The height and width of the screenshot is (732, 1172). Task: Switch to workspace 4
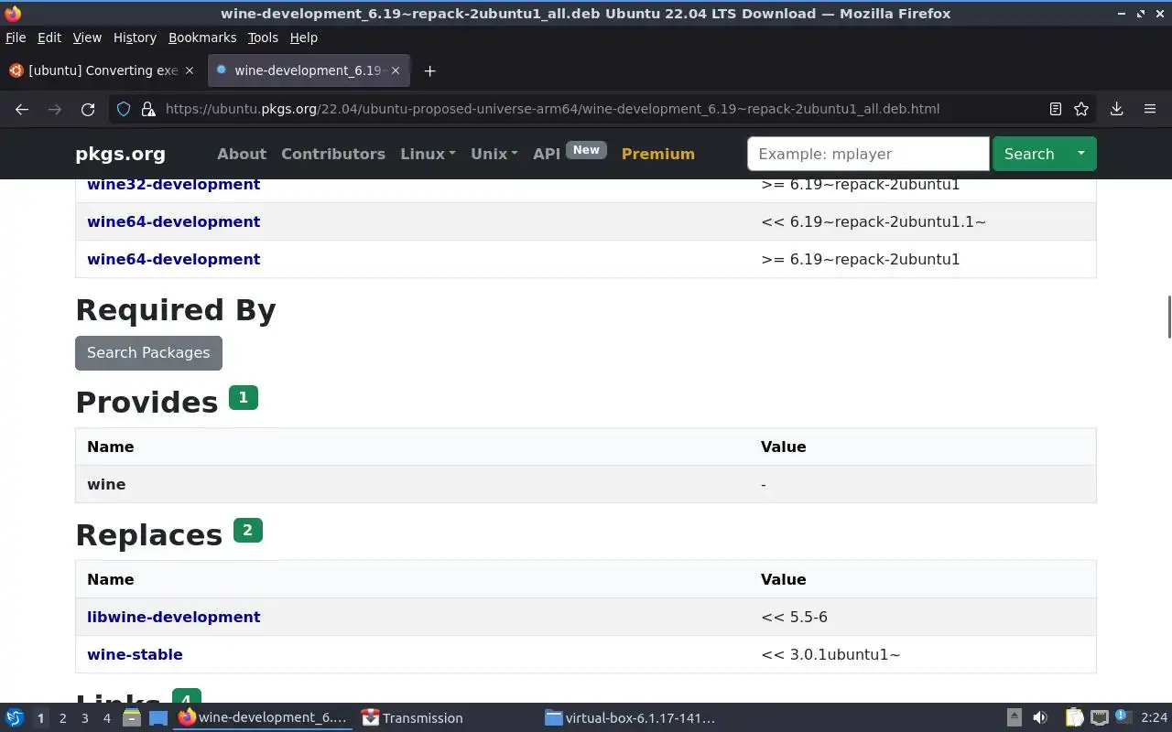tap(106, 718)
